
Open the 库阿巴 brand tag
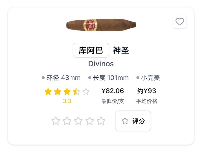point(91,50)
